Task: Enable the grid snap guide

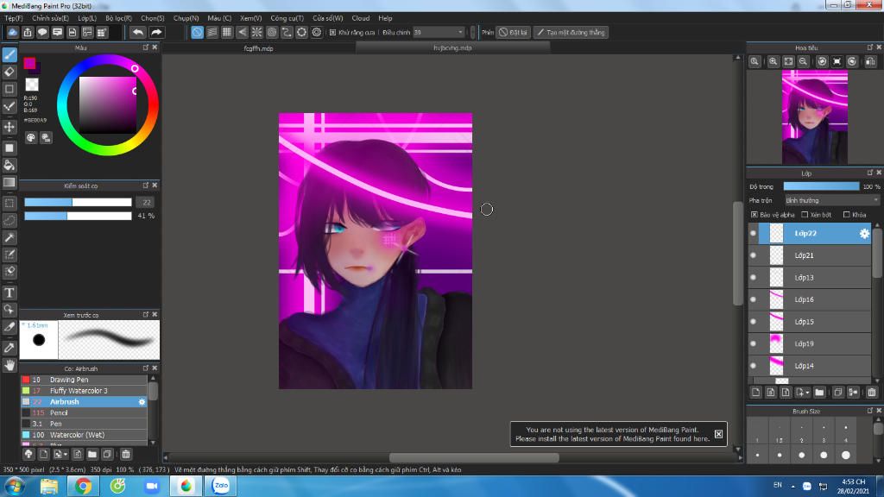Action: point(227,32)
